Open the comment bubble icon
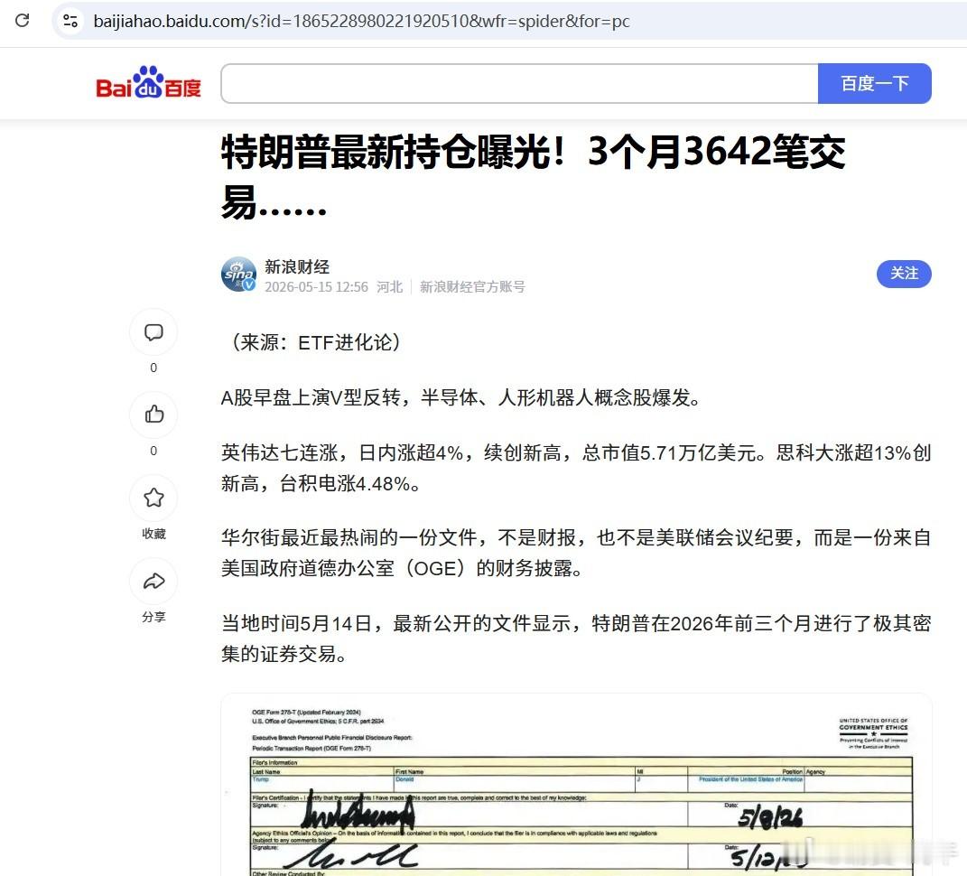The image size is (967, 876). point(153,332)
